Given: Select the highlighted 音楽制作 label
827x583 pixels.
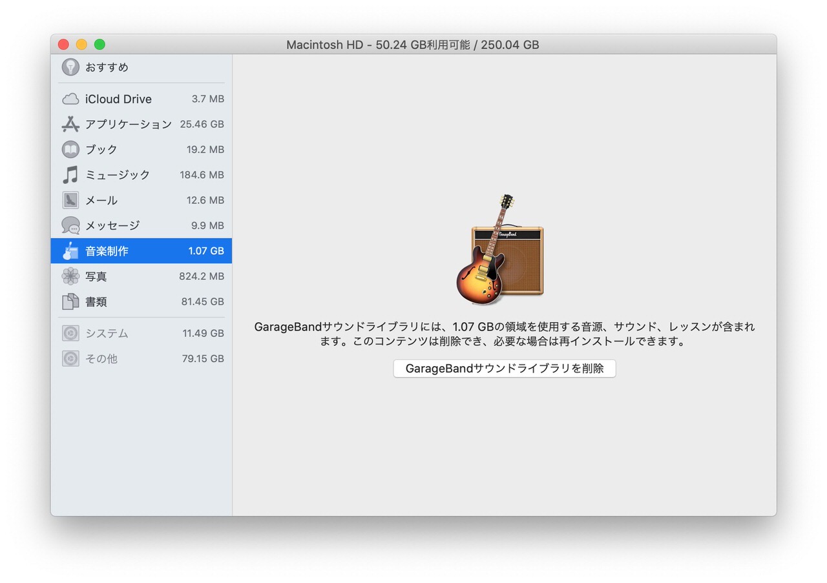Looking at the screenshot, I should click(107, 251).
